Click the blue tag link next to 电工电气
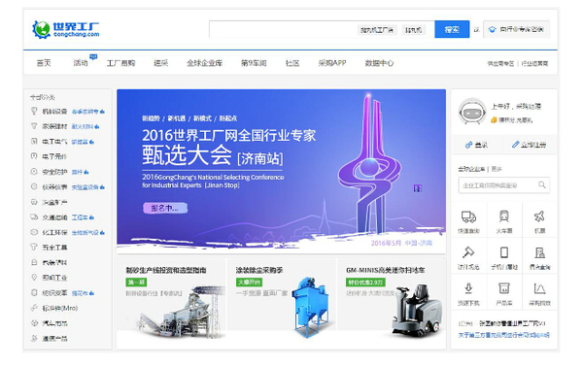 point(83,142)
